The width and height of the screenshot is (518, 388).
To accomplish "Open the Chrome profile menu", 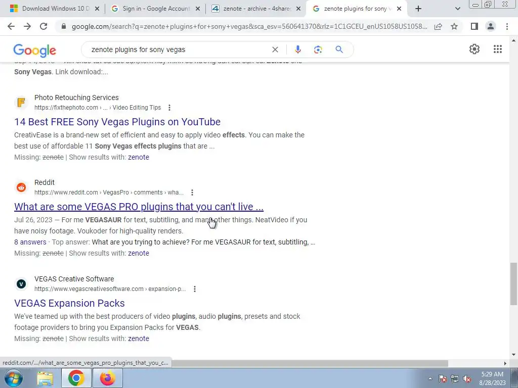I will (491, 26).
